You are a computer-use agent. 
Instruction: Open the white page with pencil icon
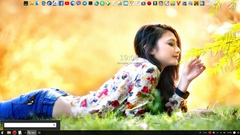(138, 3)
